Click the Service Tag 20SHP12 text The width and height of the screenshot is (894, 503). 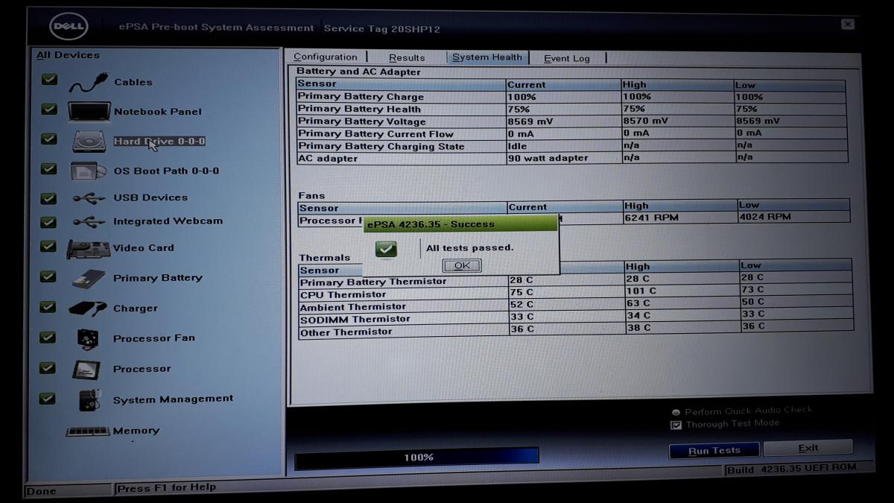(382, 29)
